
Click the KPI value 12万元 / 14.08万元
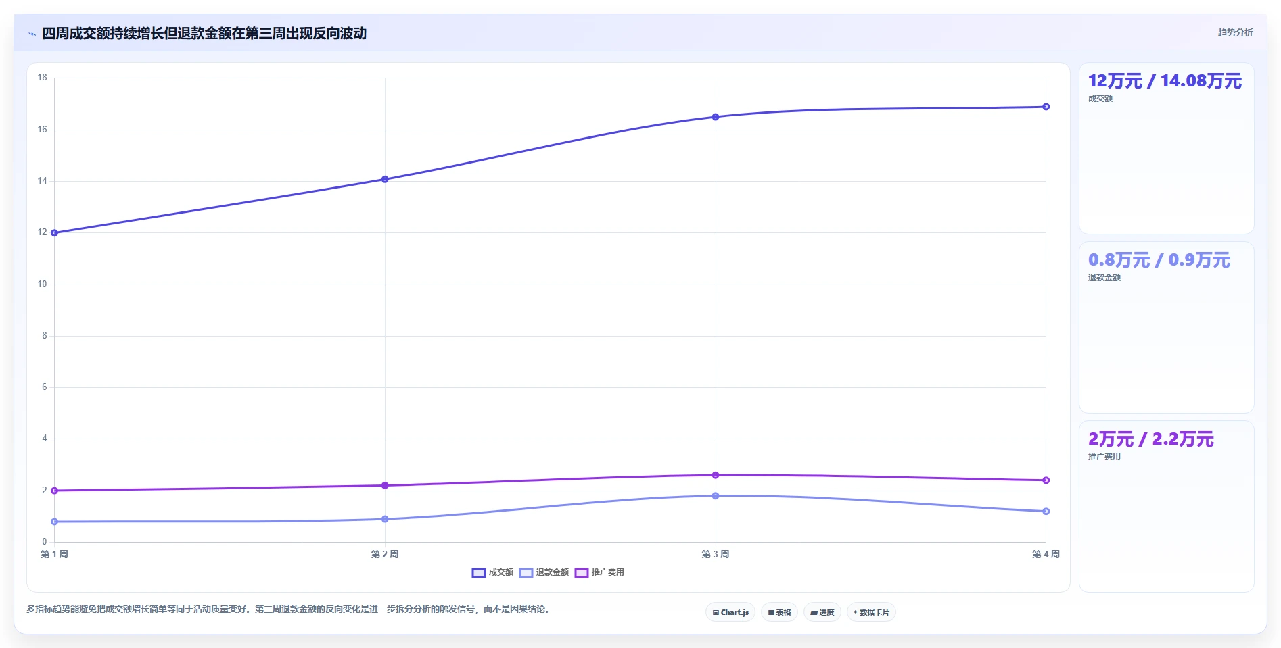tap(1165, 81)
